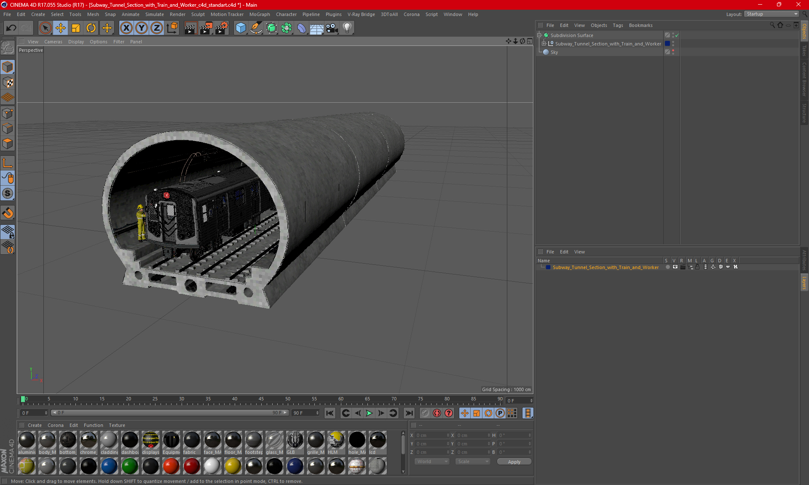This screenshot has width=809, height=485.
Task: Select the glass_M material swatch
Action: (274, 443)
